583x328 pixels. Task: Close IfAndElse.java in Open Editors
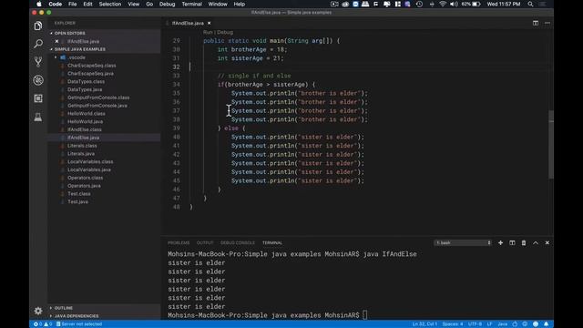tap(56, 41)
